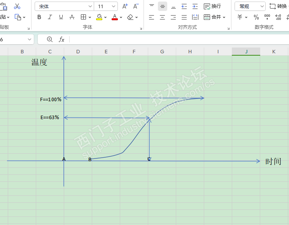
Task: Click the F==100% label
Action: coord(51,99)
